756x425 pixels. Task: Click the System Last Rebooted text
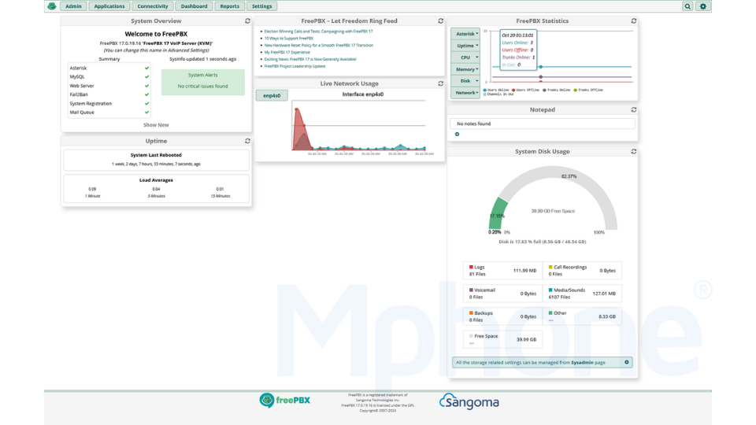pyautogui.click(x=156, y=155)
